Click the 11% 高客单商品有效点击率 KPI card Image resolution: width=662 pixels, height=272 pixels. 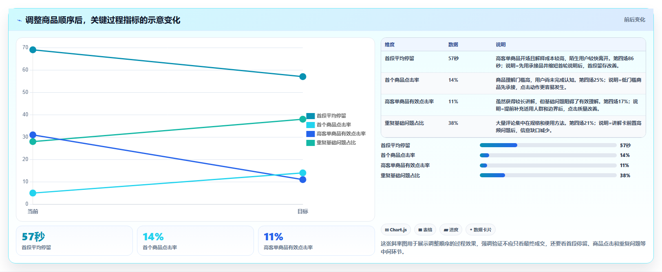317,241
